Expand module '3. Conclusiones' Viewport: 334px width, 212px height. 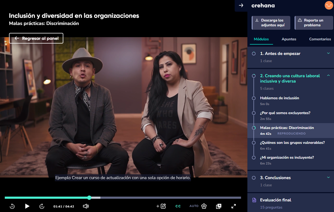coord(329,178)
